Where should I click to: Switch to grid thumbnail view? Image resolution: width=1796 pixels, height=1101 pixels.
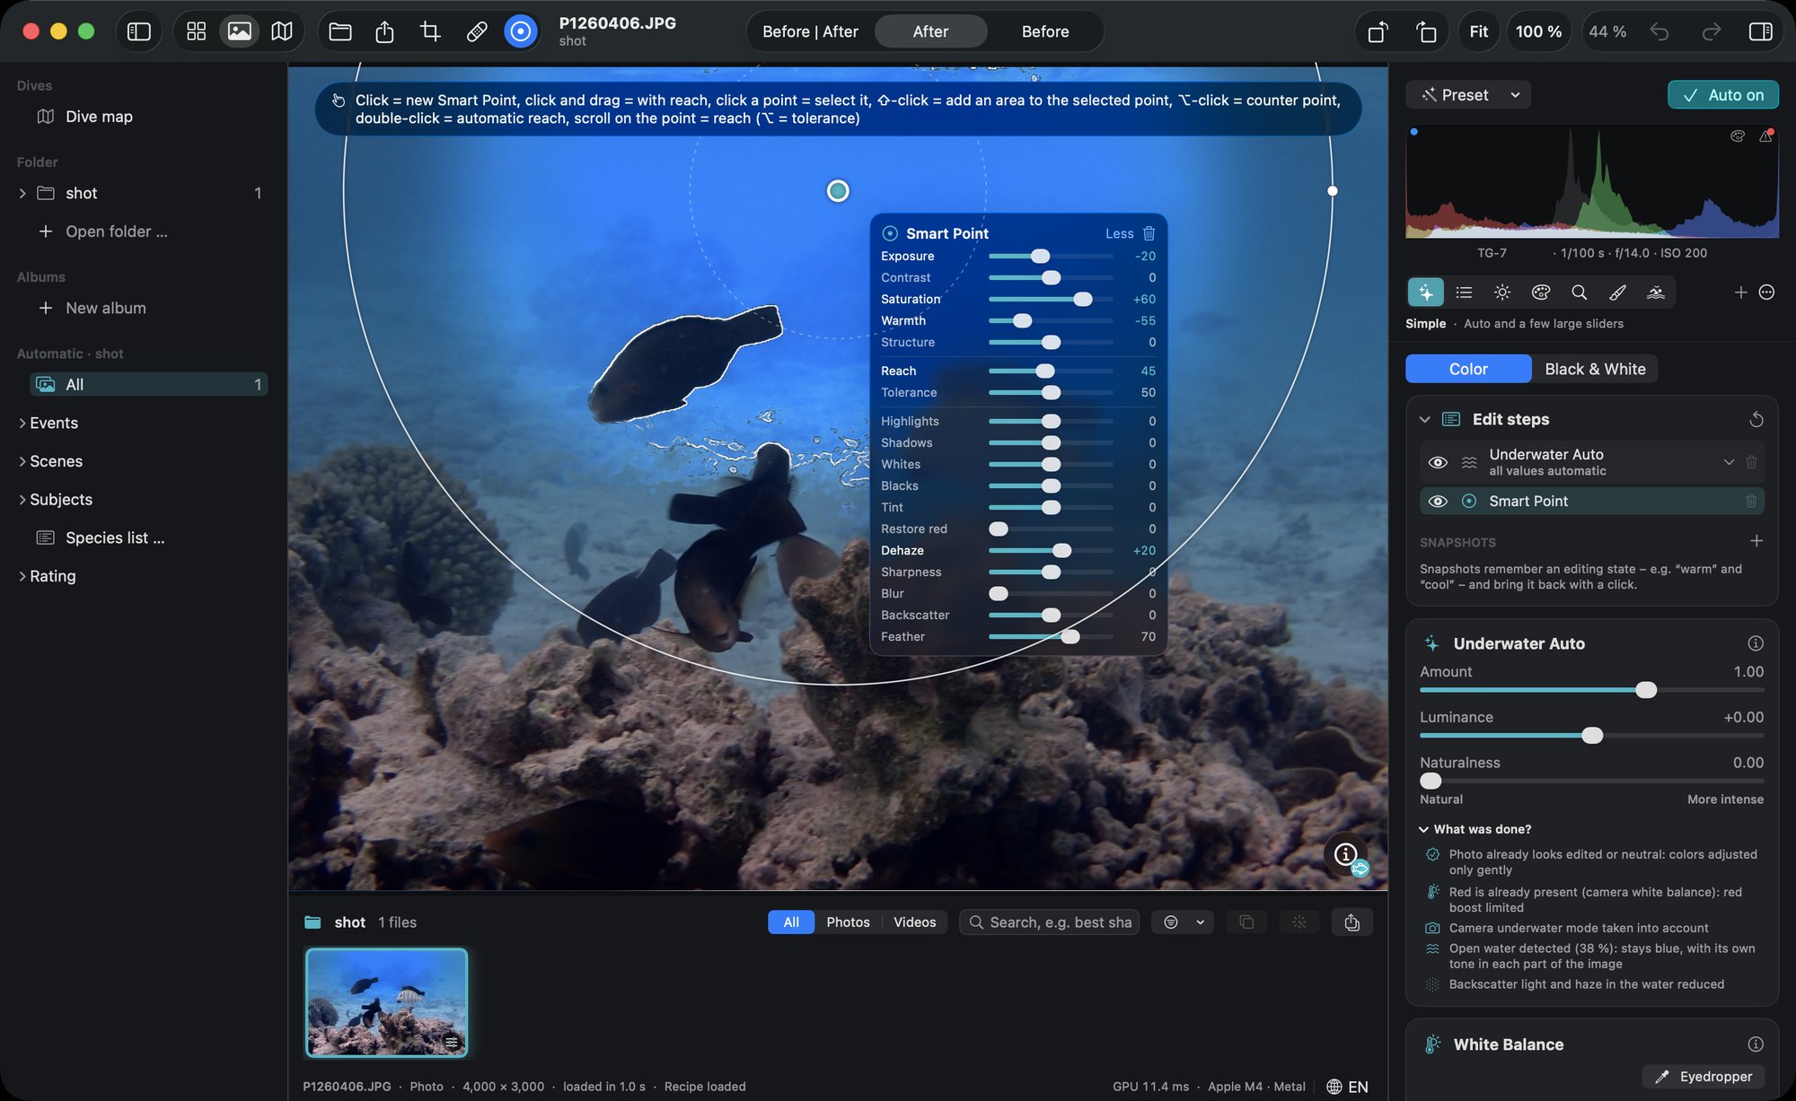(x=196, y=31)
